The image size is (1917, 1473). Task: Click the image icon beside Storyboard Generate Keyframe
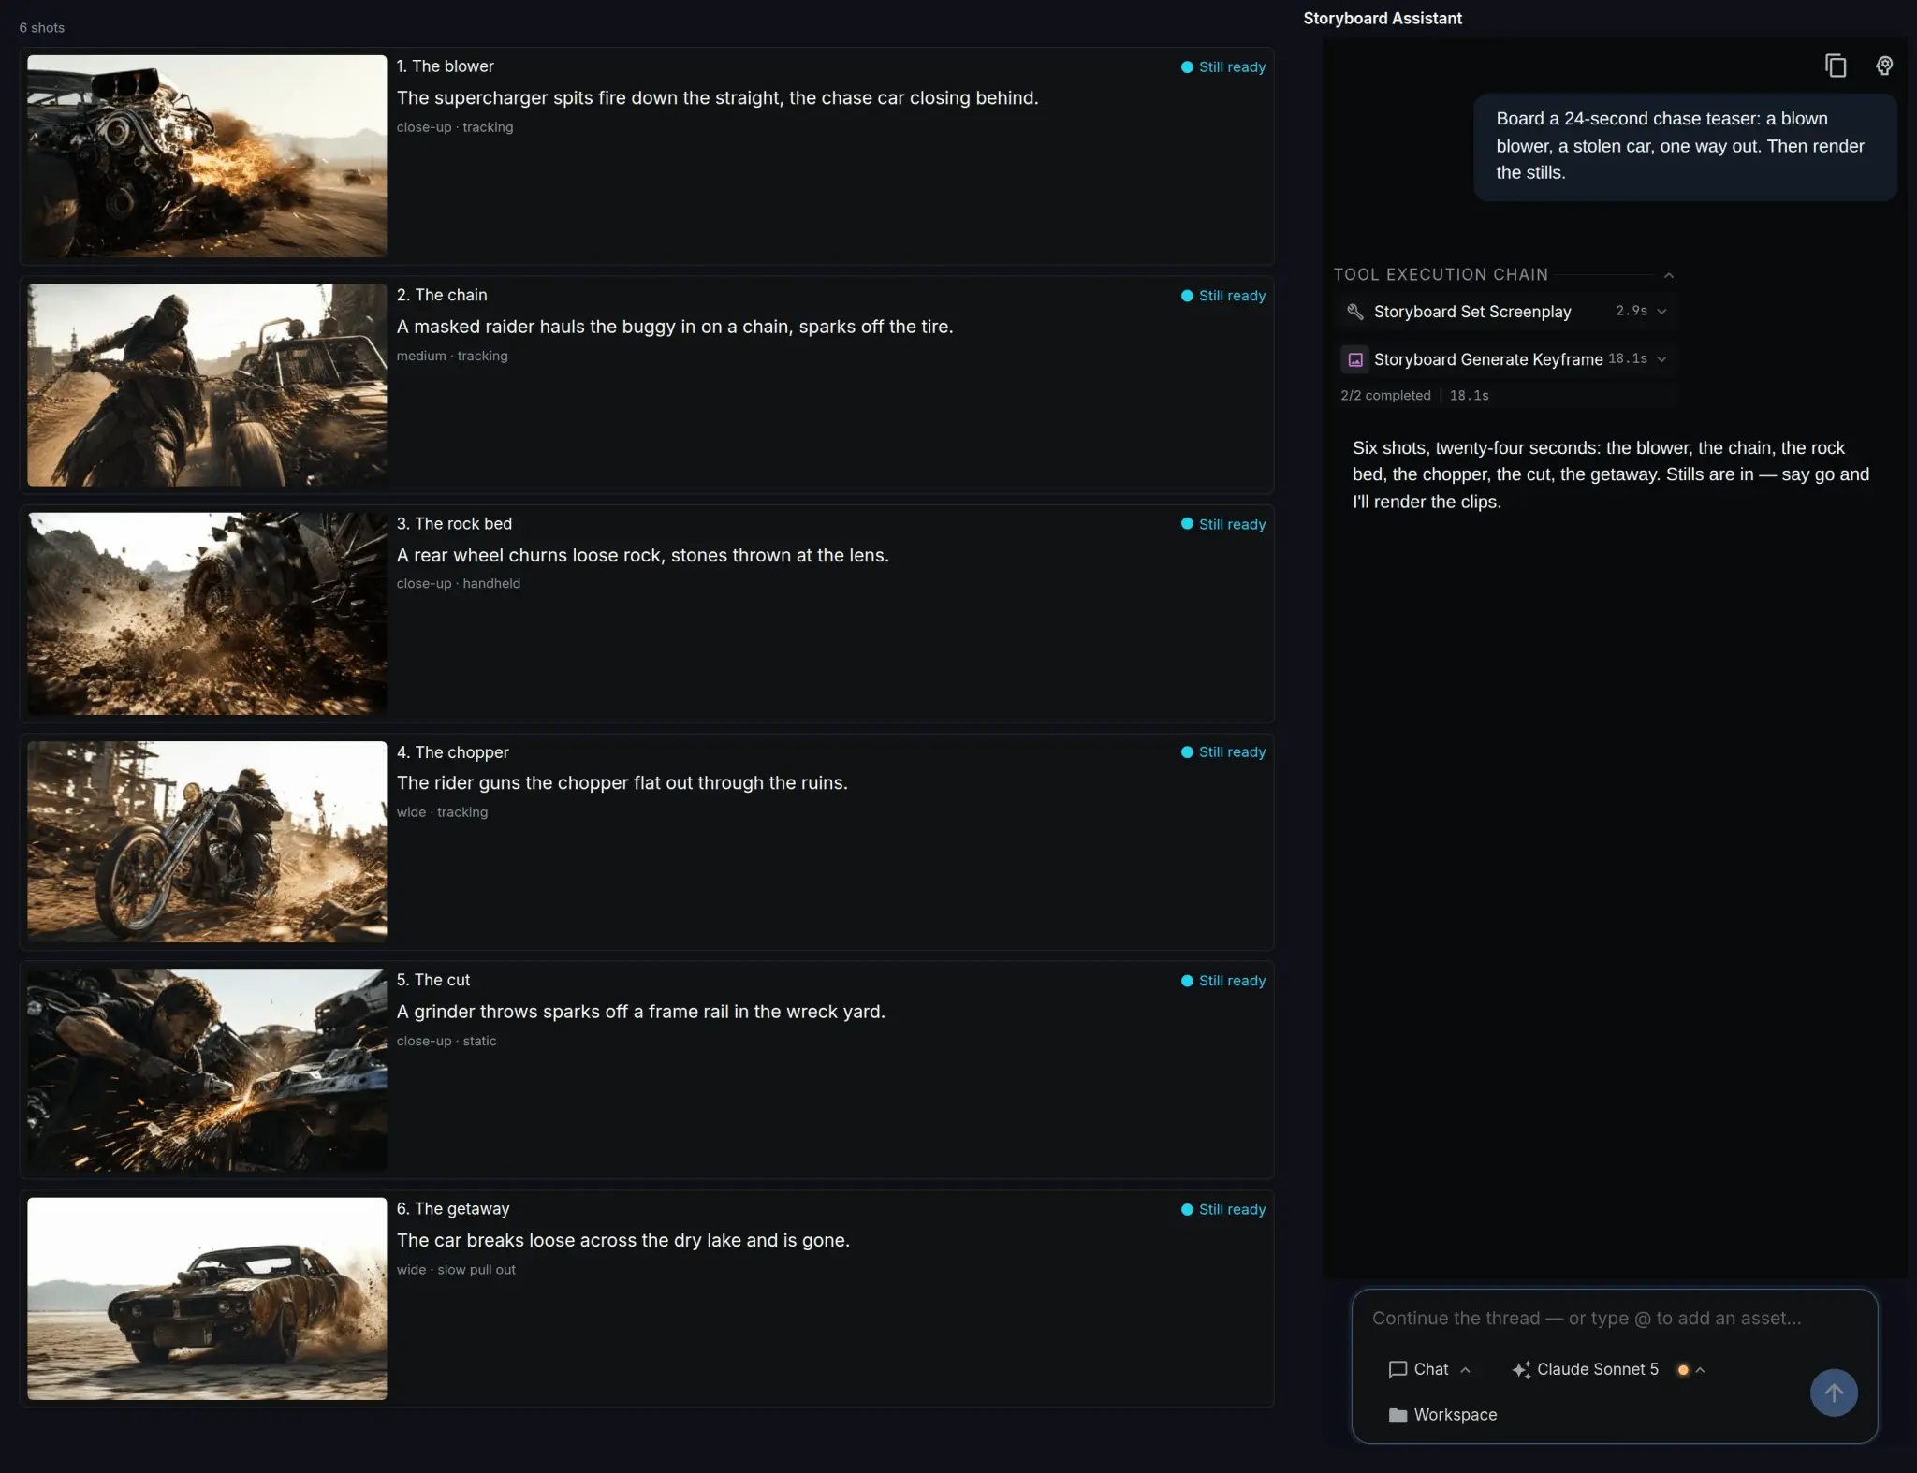pos(1354,359)
